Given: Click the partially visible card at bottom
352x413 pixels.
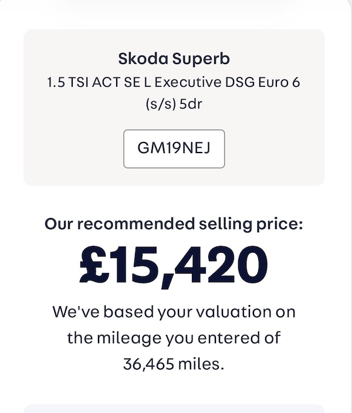Looking at the screenshot, I should click(174, 408).
